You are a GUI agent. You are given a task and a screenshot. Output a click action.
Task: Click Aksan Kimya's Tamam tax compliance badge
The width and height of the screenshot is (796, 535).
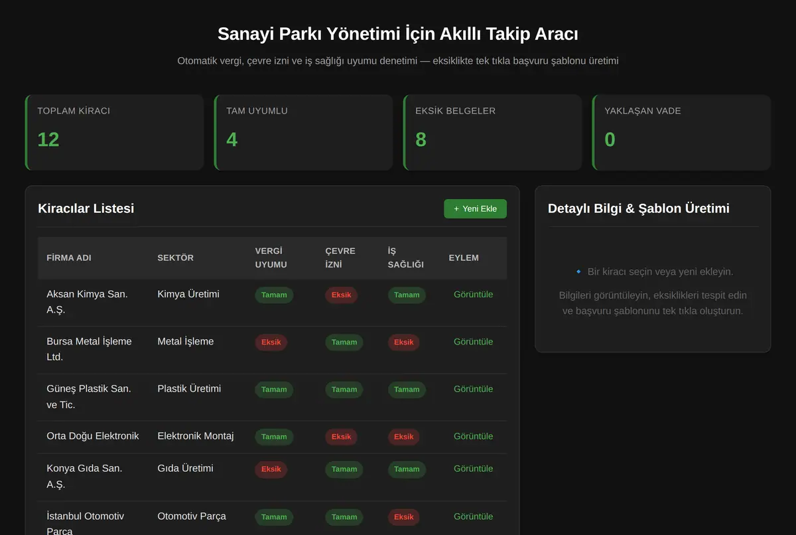274,295
